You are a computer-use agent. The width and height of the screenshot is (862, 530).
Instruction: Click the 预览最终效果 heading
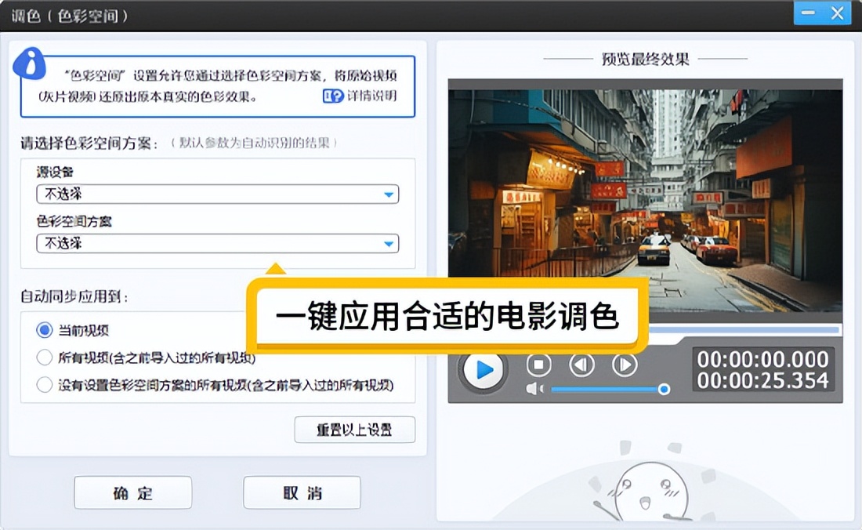coord(646,59)
